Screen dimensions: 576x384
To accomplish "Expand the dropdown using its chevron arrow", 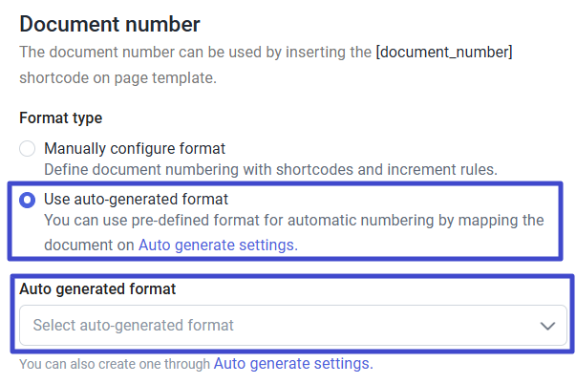I will tap(547, 326).
